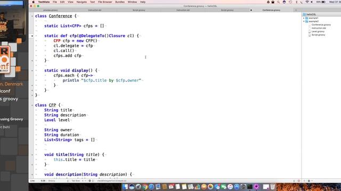Open Google Chrome from the Dock
This screenshot has width=341, height=191.
tap(145, 187)
